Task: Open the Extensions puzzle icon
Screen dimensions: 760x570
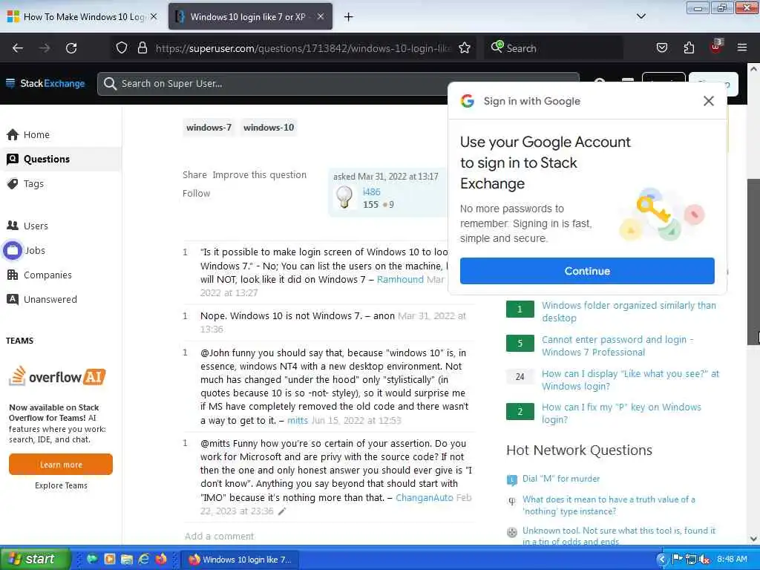Action: click(x=689, y=47)
